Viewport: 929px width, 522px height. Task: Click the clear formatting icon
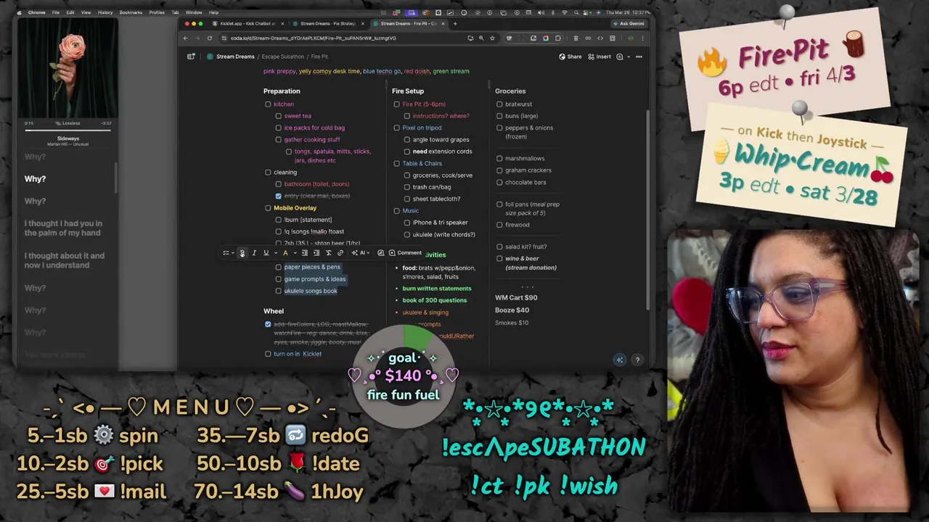328,253
